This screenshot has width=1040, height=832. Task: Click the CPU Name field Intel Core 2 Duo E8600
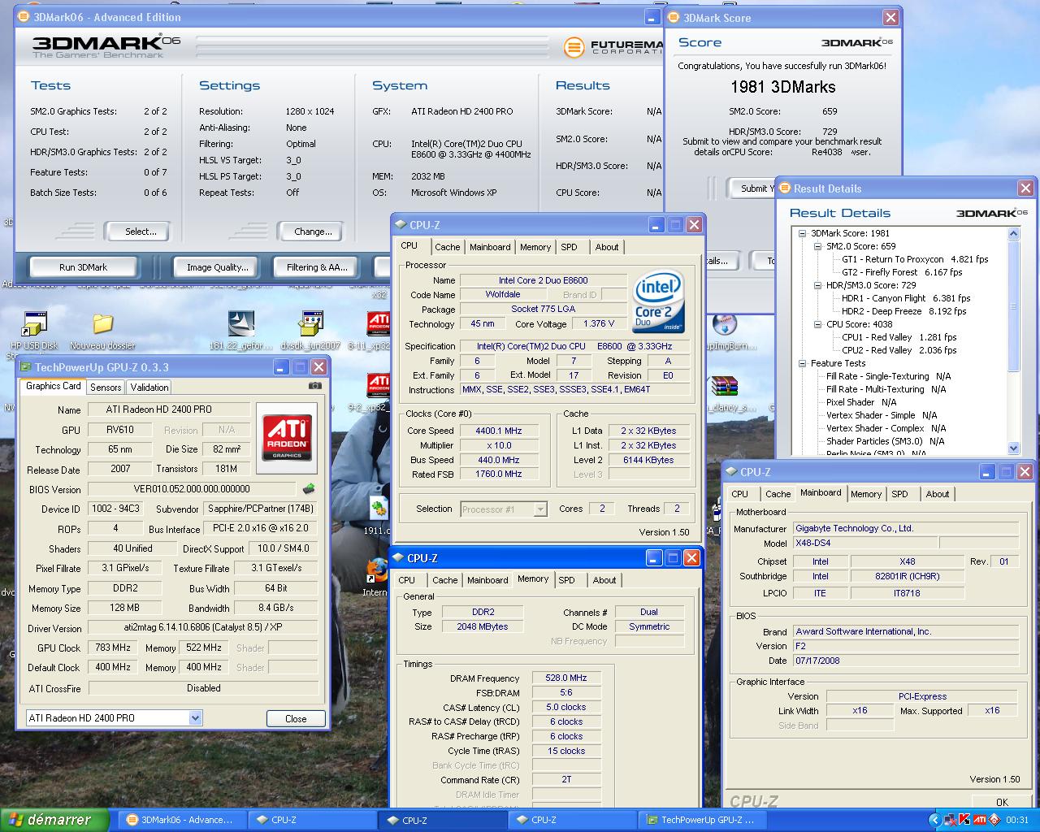[x=543, y=280]
